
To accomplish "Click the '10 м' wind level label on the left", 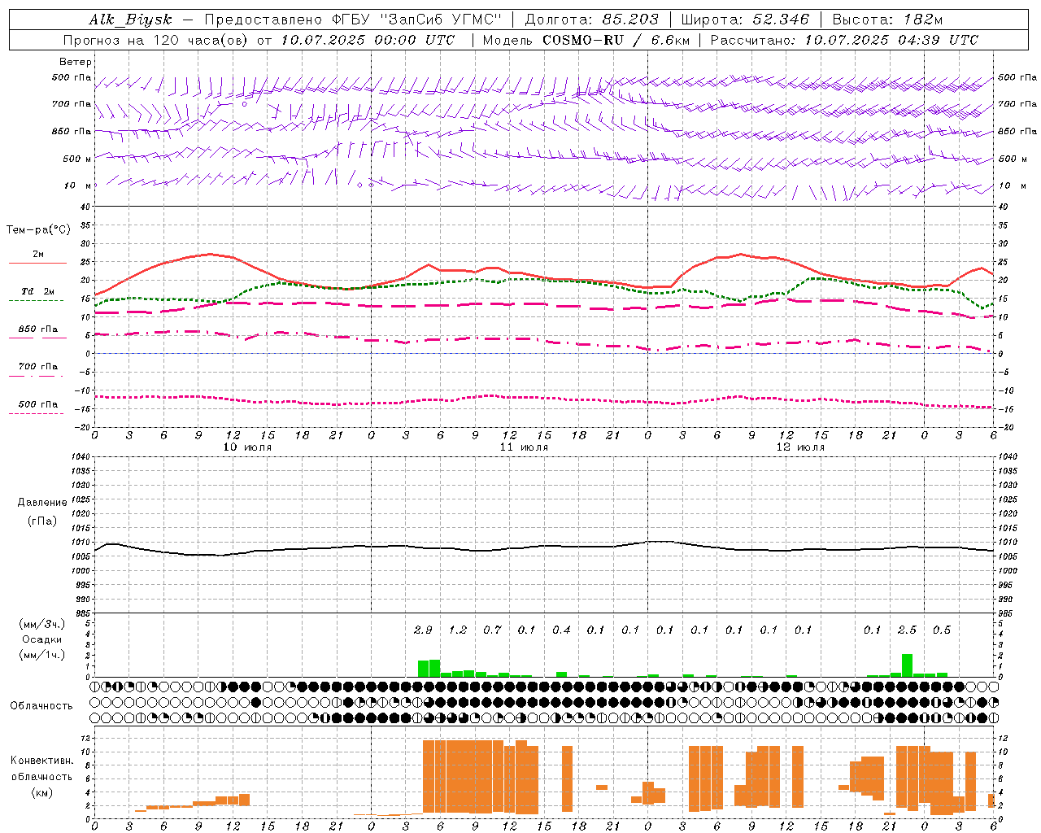I will click(78, 185).
